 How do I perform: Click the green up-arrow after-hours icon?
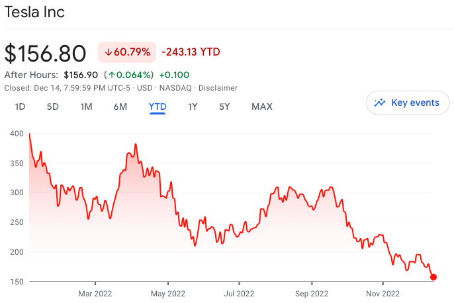pyautogui.click(x=112, y=75)
